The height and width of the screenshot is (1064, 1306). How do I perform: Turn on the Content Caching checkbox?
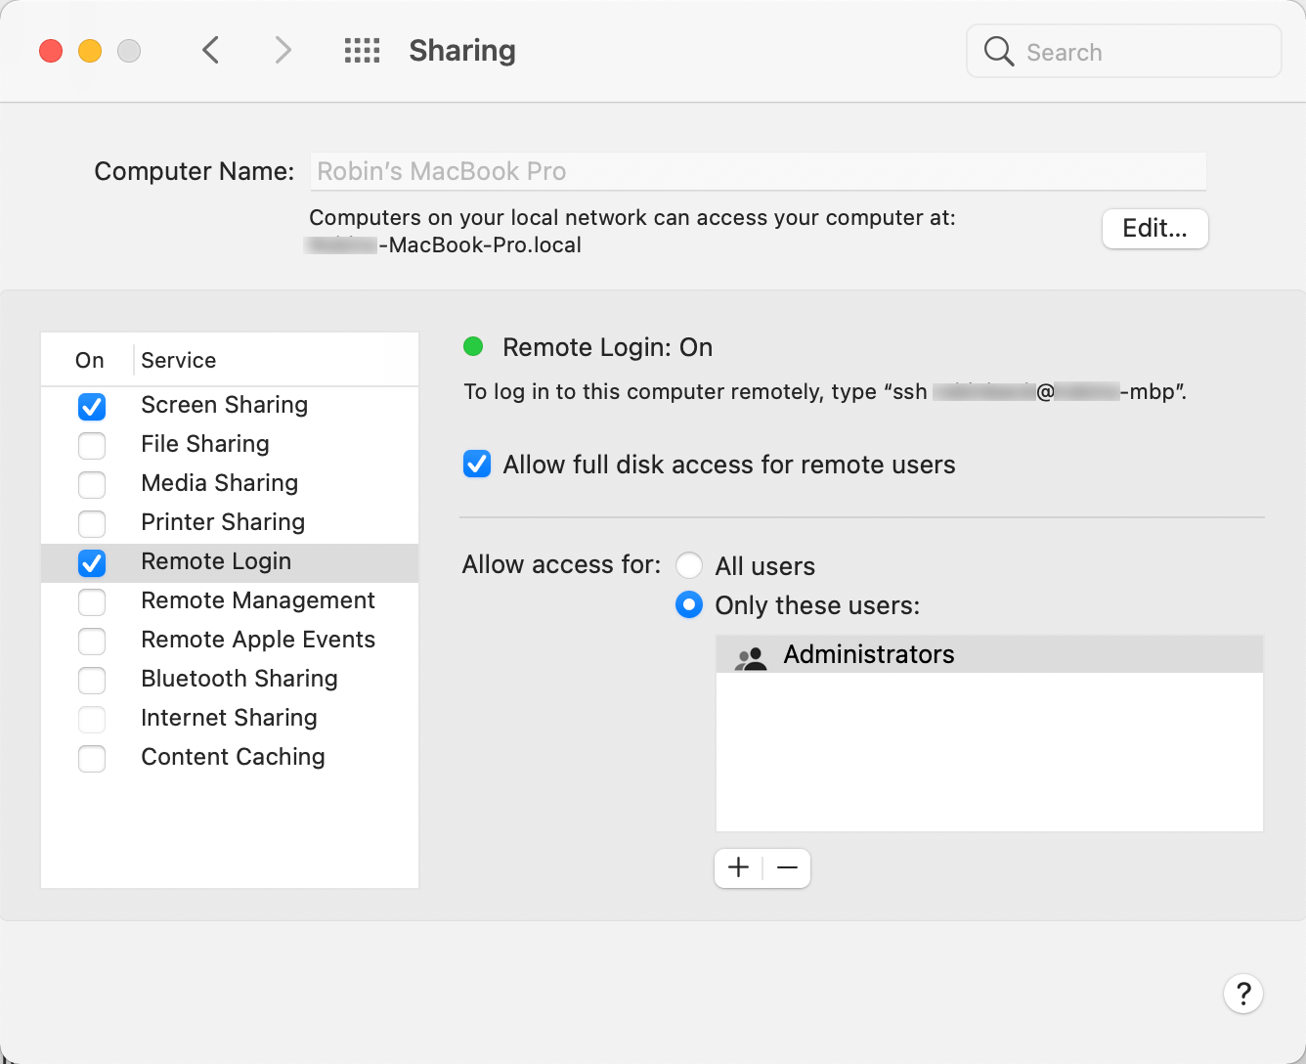coord(92,758)
